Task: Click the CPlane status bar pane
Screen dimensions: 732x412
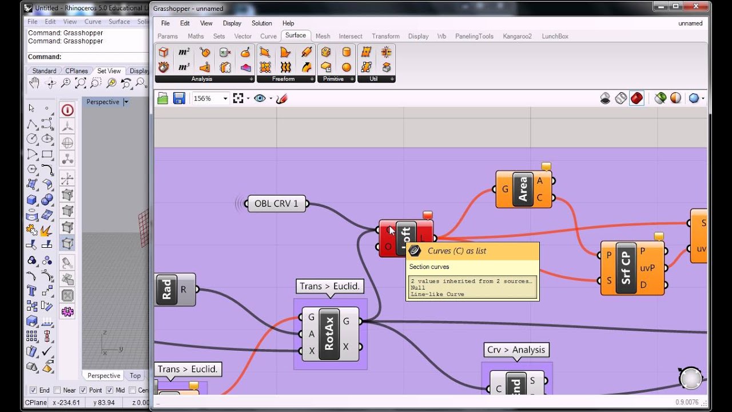Action: (37, 403)
